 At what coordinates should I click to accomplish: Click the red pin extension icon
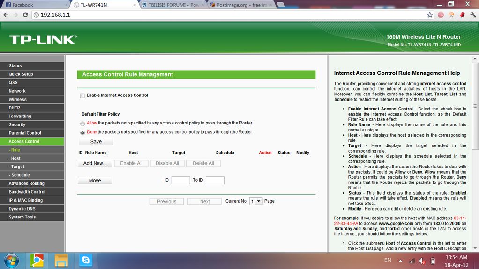(x=462, y=15)
